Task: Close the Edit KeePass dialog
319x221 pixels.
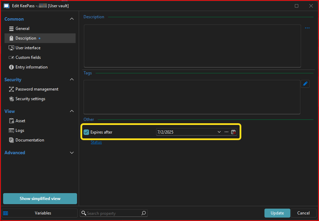Action: point(311,6)
